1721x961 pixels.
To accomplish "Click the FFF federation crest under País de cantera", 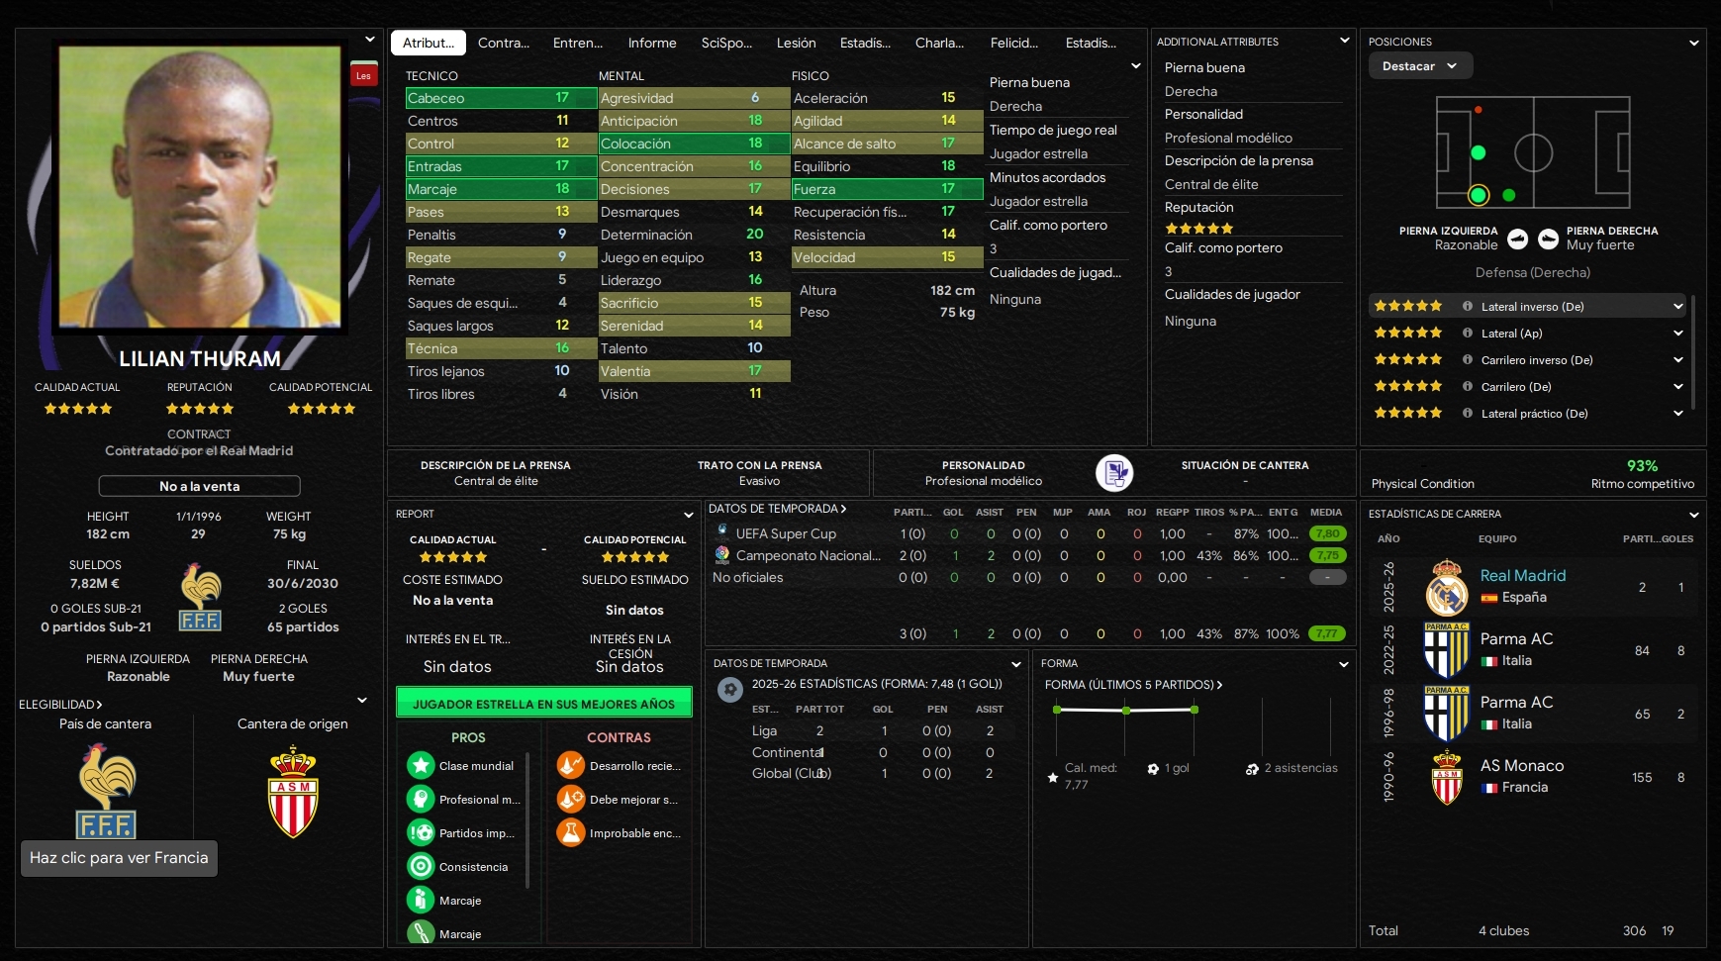I will 106,791.
